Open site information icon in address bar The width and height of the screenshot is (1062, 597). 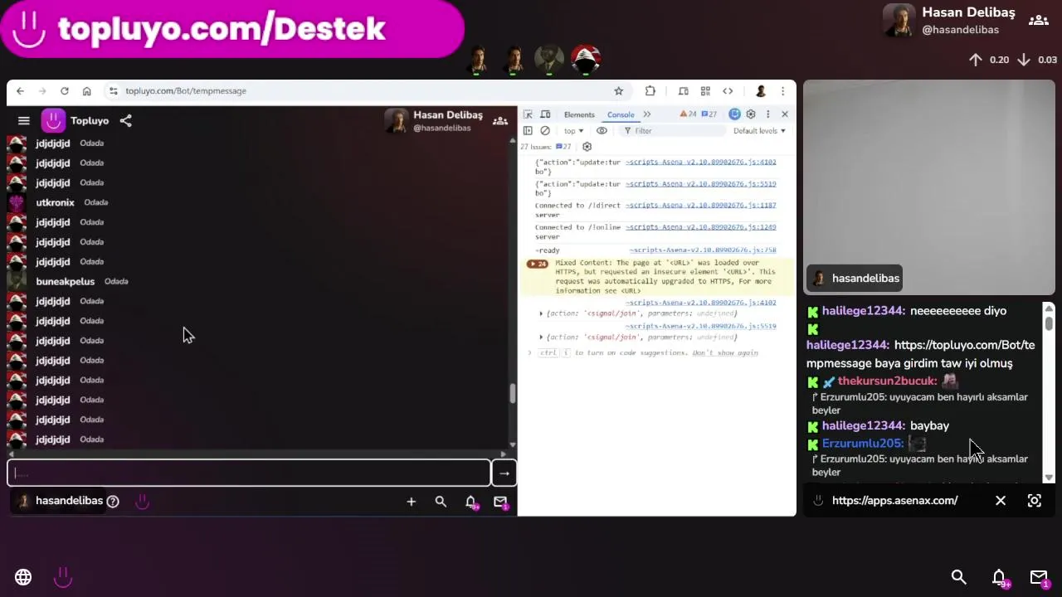click(x=114, y=91)
